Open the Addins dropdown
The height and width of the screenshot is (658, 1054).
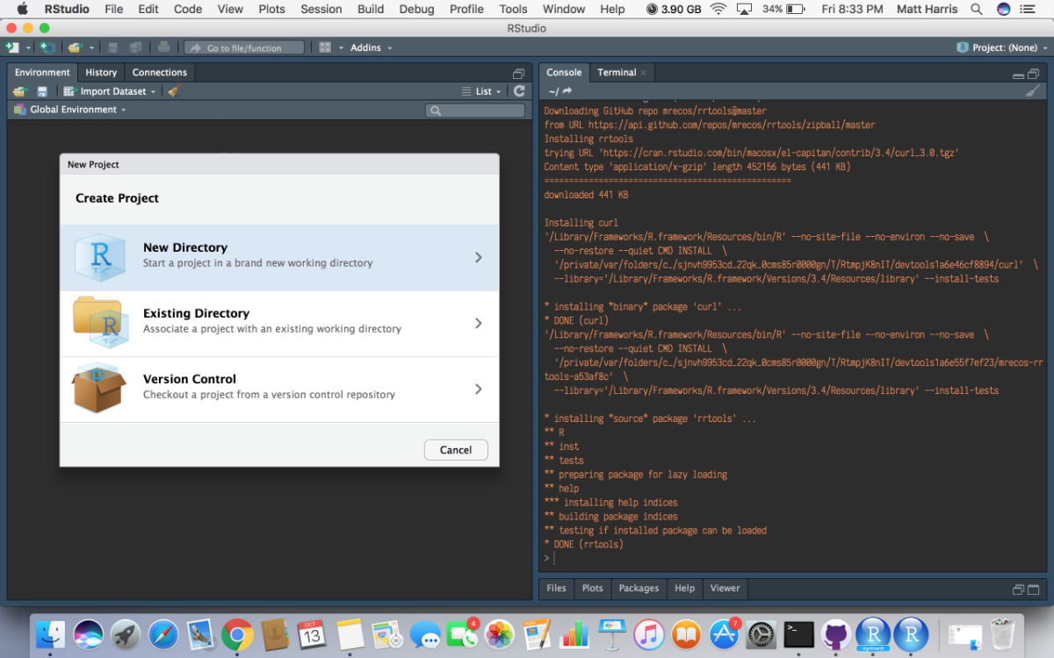pos(371,47)
